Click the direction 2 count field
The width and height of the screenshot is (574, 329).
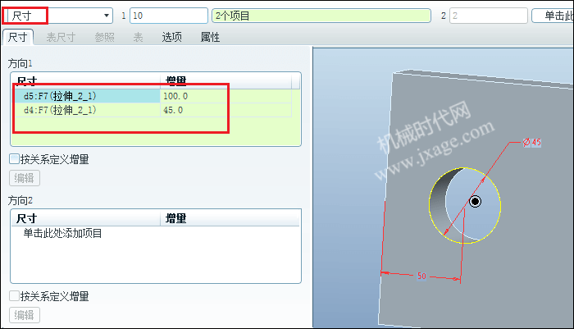tap(489, 16)
